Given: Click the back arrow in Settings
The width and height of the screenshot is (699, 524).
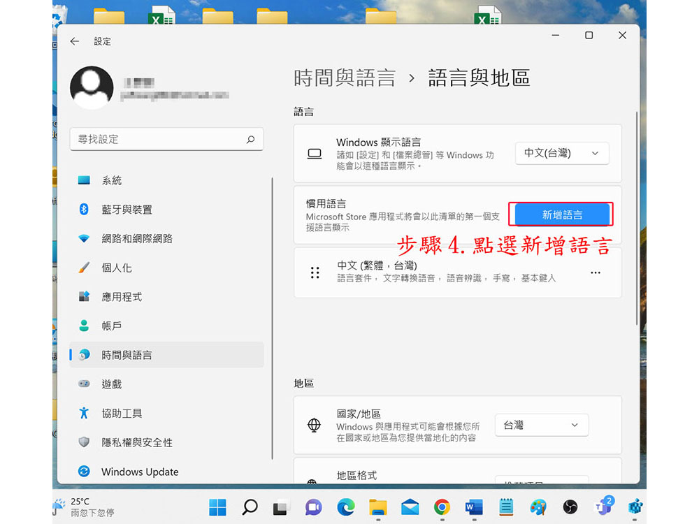Looking at the screenshot, I should pyautogui.click(x=75, y=41).
